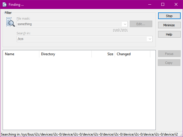
Task: Open the mask hints link
Action: coord(120,30)
